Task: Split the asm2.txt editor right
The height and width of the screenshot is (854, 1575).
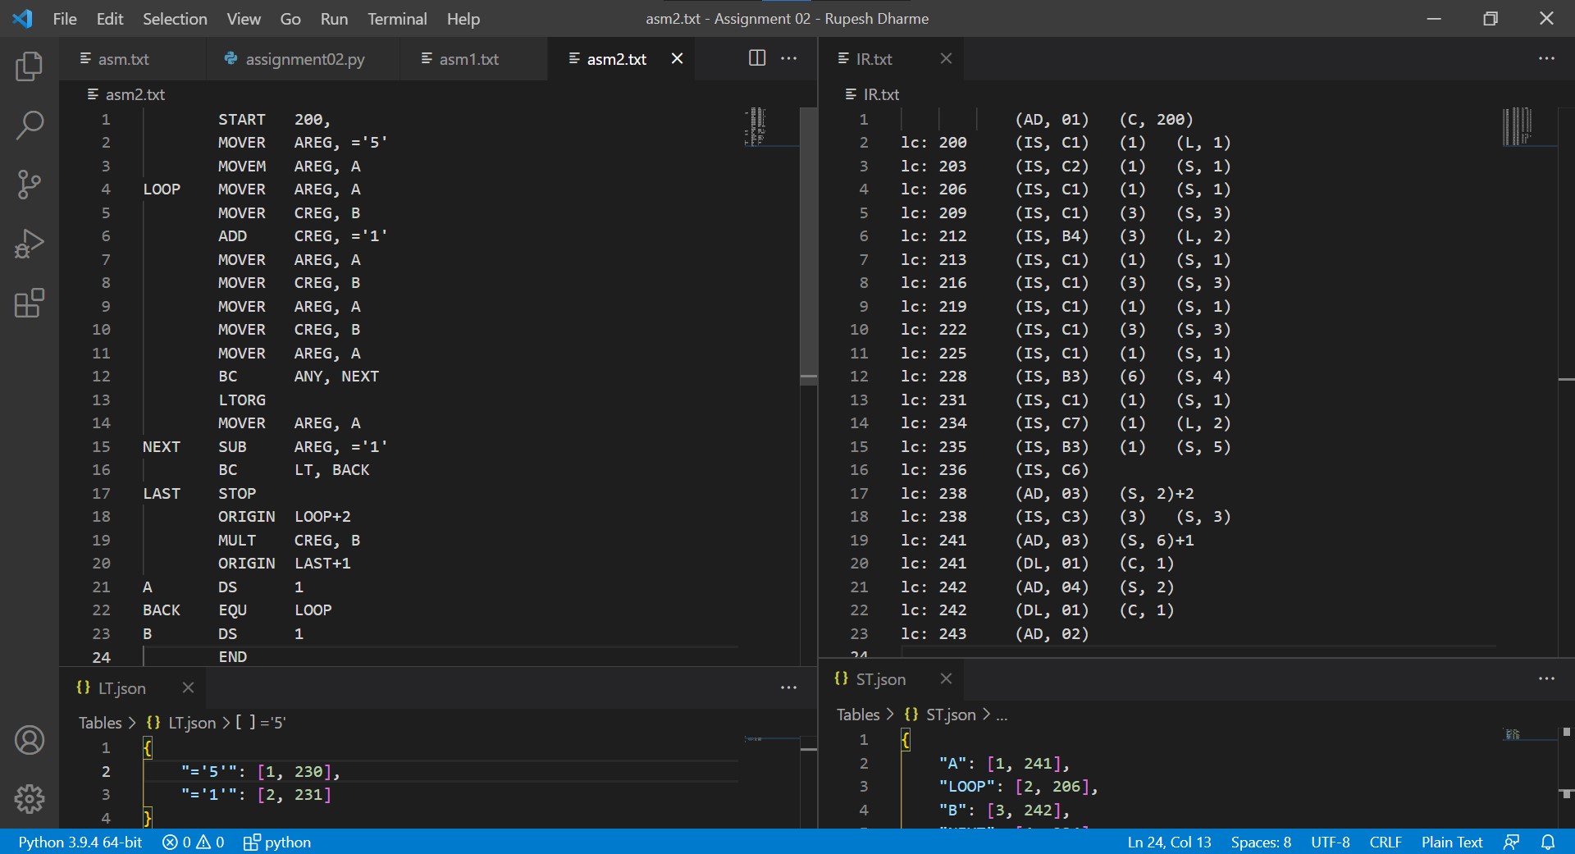Action: point(757,58)
